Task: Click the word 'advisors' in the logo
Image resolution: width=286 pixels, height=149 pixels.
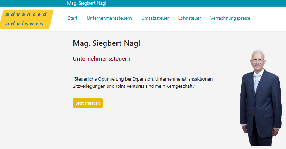Action: [x=24, y=24]
